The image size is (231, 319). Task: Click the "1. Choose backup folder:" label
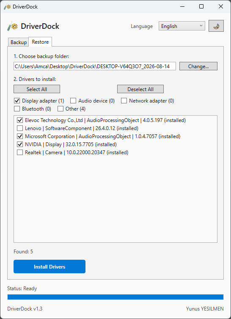[41, 56]
